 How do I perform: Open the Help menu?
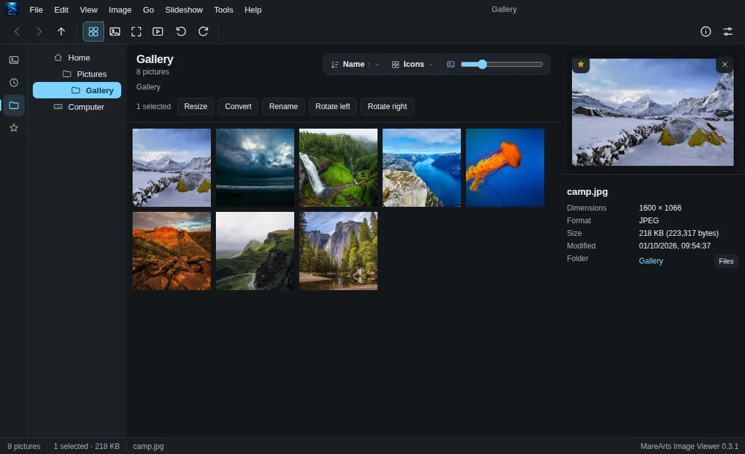pos(253,9)
